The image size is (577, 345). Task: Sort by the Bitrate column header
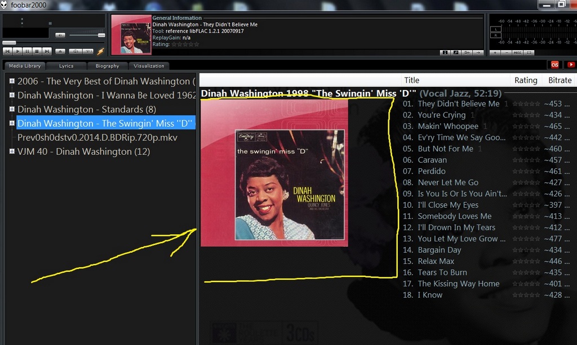(x=560, y=80)
